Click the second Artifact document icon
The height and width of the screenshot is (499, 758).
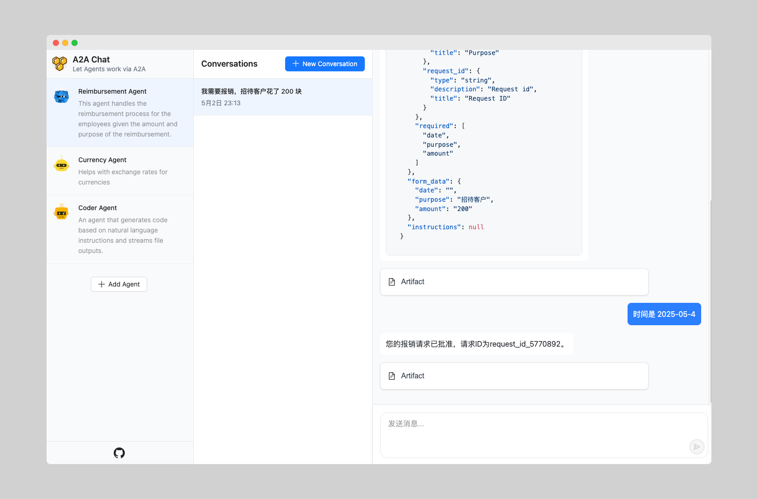pos(392,376)
